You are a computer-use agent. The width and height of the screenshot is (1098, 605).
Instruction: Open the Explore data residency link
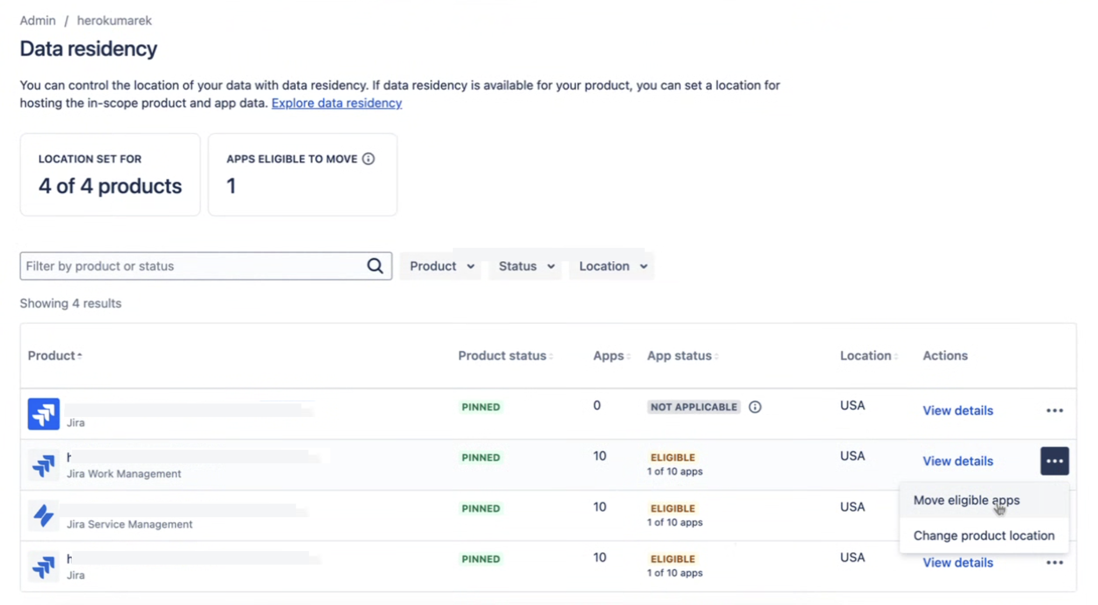coord(336,103)
